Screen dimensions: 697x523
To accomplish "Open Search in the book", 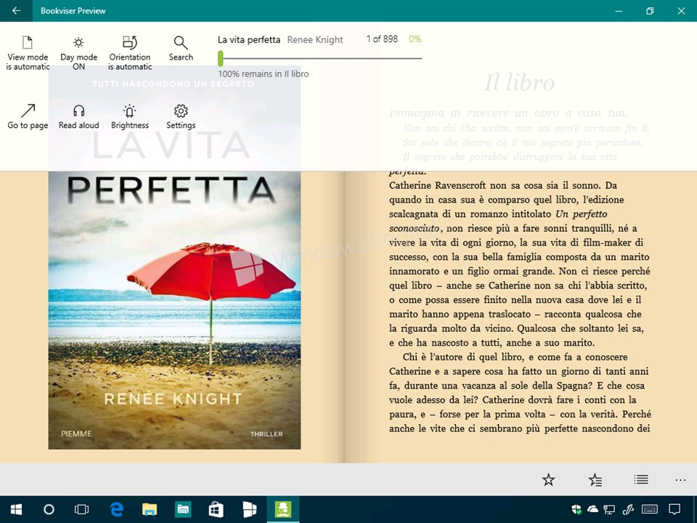I will point(181,49).
